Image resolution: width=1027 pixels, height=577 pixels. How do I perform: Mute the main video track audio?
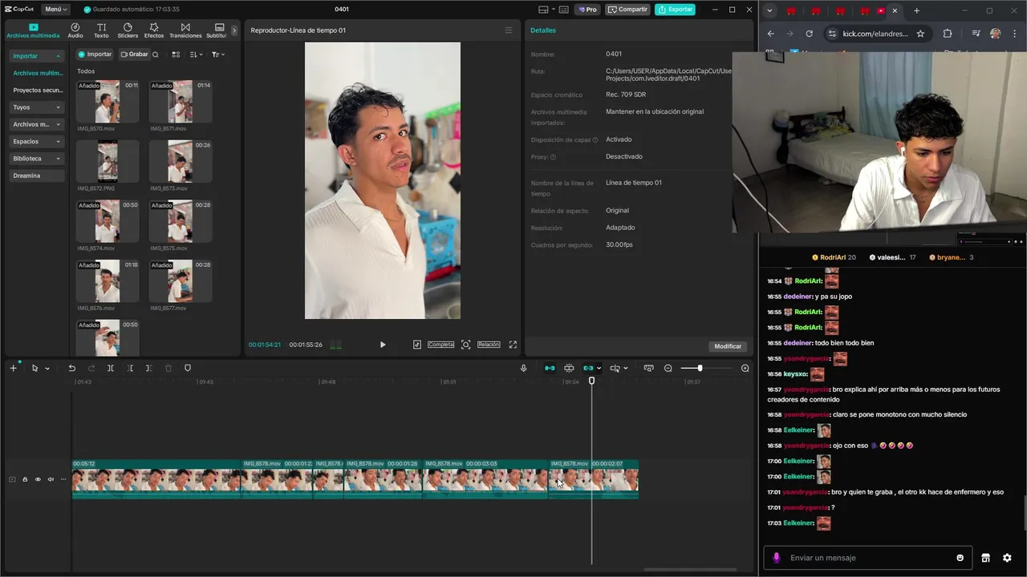tap(51, 479)
